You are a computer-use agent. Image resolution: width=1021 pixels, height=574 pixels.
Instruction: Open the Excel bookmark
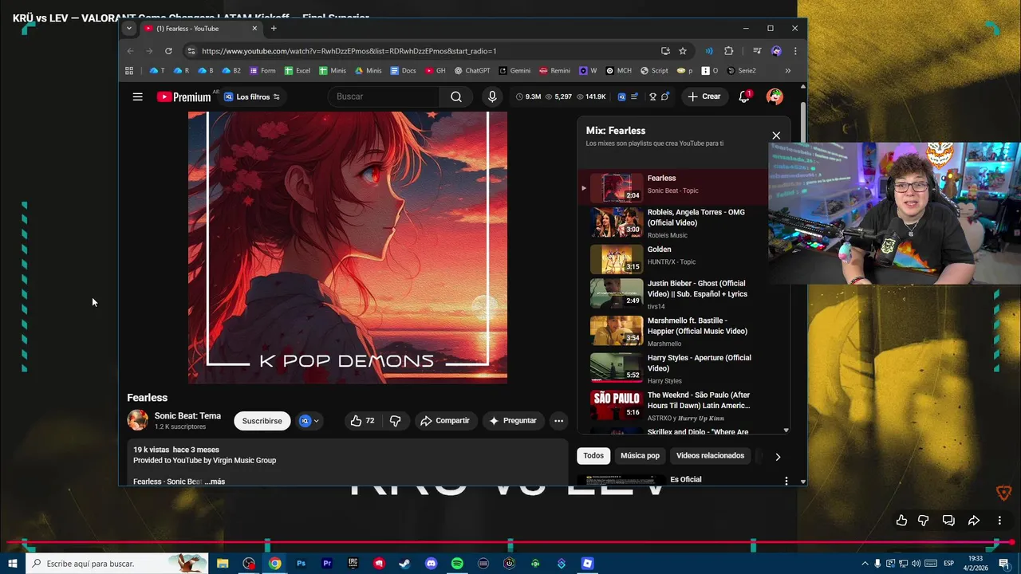click(297, 70)
